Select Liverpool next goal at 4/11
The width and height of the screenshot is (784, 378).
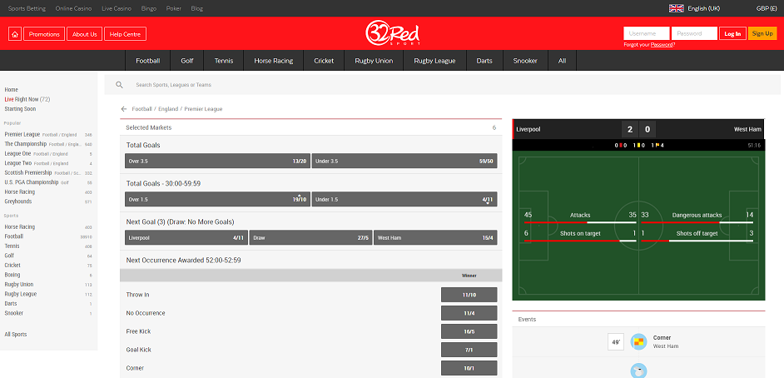186,237
